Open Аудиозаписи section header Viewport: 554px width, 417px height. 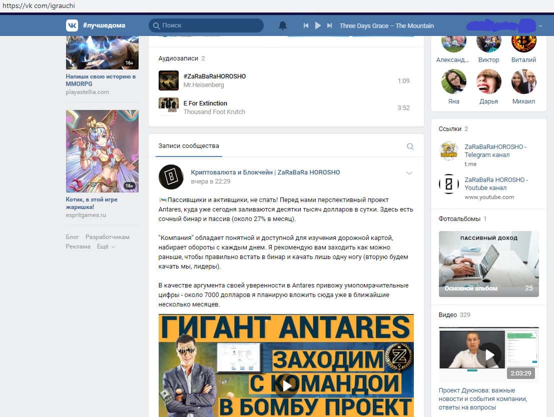(x=182, y=58)
